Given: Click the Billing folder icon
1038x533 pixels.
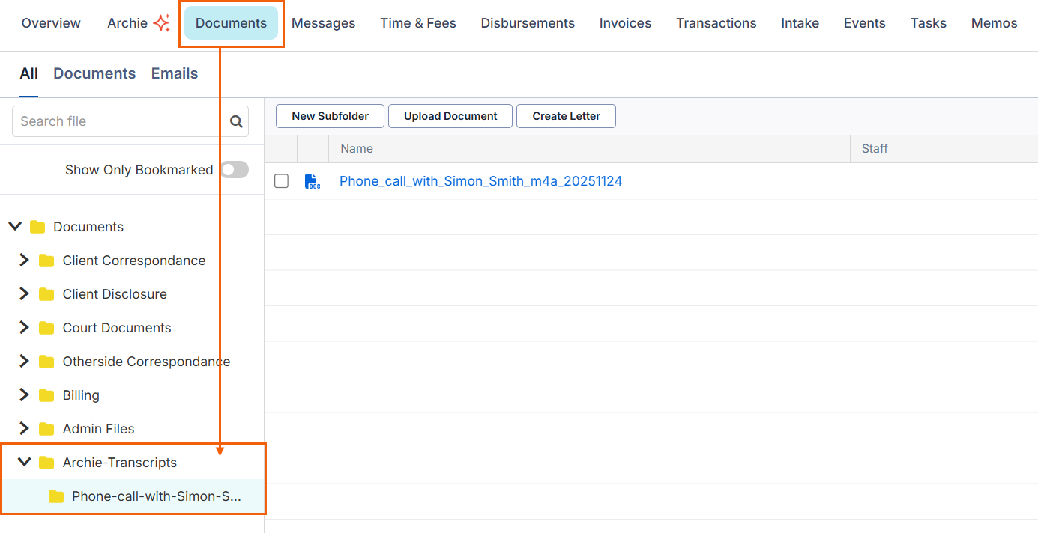Looking at the screenshot, I should coord(46,395).
